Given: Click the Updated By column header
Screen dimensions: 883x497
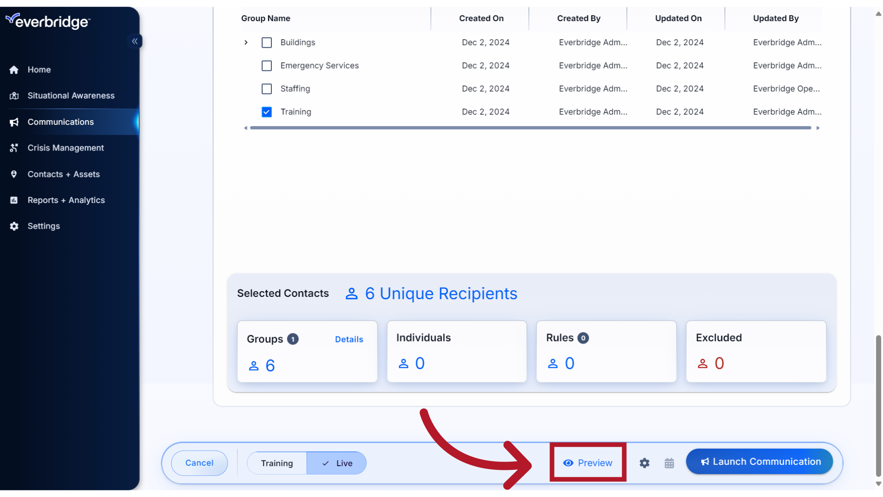Looking at the screenshot, I should (776, 18).
